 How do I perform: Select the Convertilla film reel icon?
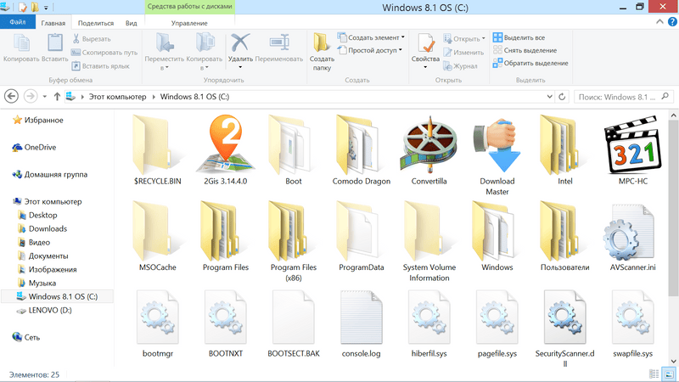[x=429, y=144]
